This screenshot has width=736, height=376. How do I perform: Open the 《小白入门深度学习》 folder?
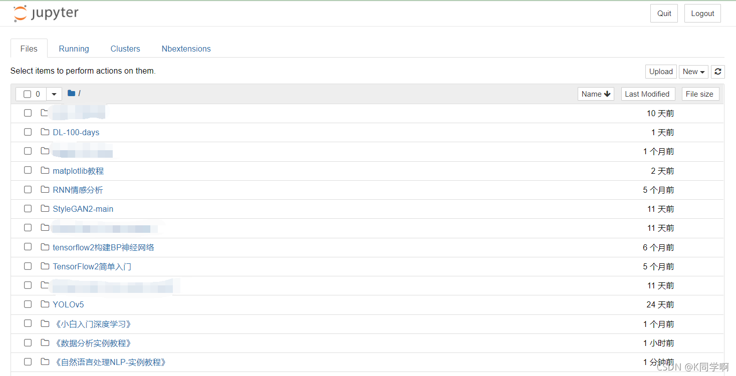(x=93, y=324)
